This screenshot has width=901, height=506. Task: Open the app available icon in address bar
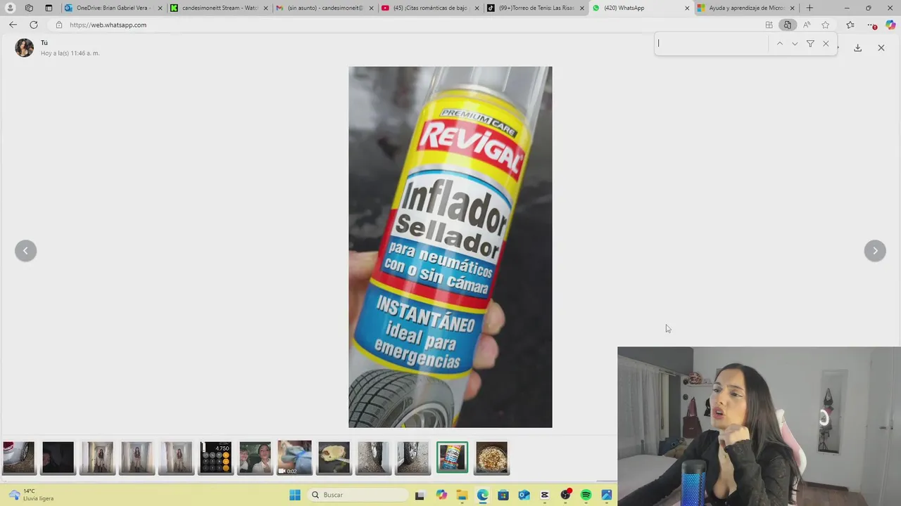tap(769, 25)
